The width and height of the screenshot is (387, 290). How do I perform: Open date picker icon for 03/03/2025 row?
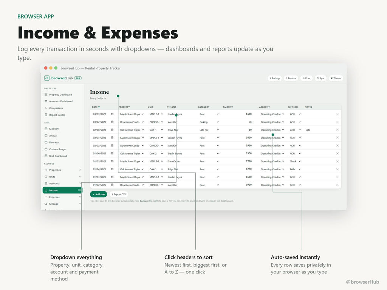[112, 114]
